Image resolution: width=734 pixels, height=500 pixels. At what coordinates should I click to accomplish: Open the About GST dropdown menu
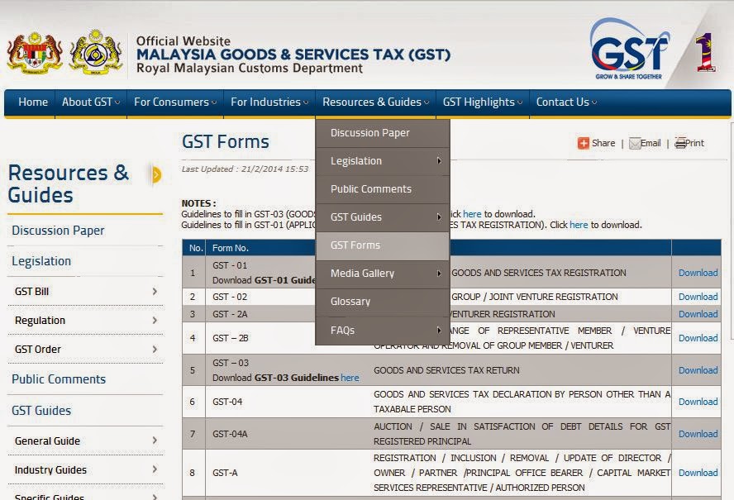tap(91, 102)
